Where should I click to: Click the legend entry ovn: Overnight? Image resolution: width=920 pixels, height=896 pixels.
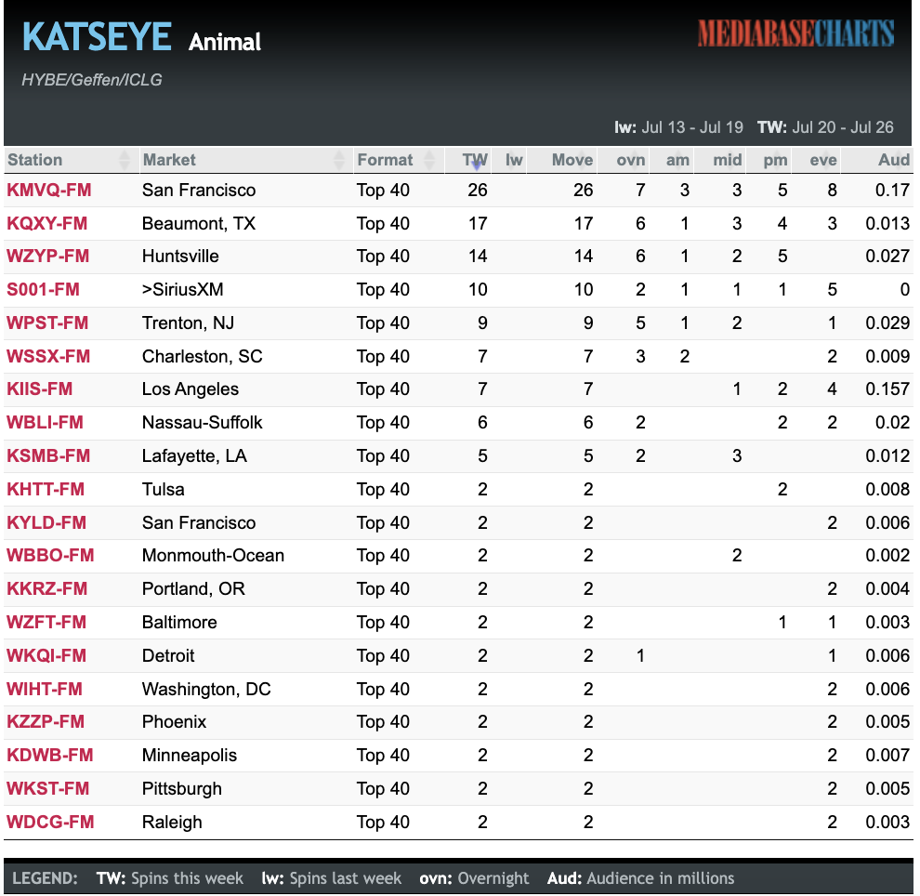474,878
